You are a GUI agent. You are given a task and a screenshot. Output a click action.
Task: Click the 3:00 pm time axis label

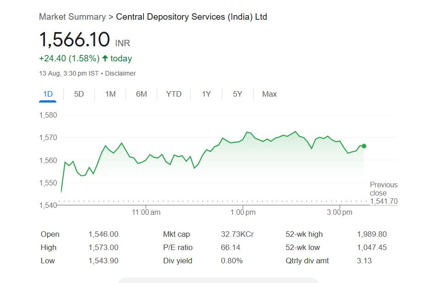(x=340, y=212)
